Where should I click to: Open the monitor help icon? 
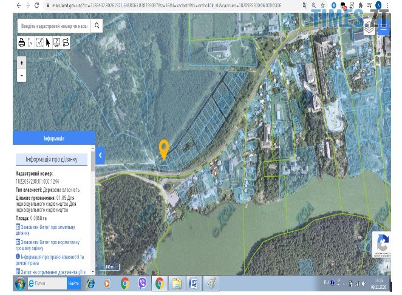coord(56,42)
